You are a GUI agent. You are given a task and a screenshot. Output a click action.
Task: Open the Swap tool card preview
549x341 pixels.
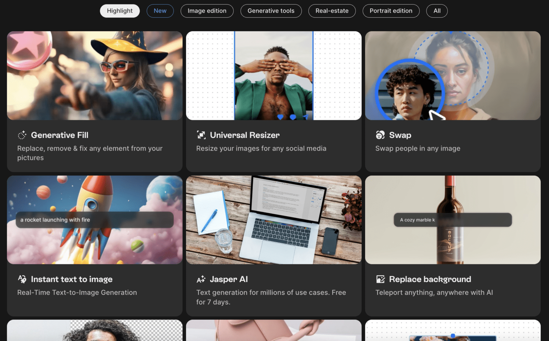click(x=453, y=76)
